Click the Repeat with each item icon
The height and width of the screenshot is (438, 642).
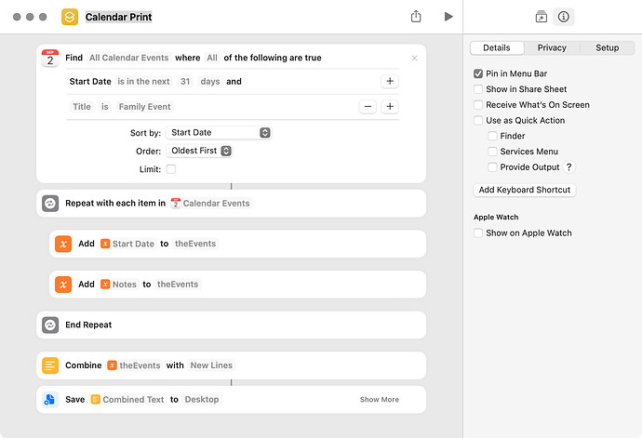[x=50, y=203]
